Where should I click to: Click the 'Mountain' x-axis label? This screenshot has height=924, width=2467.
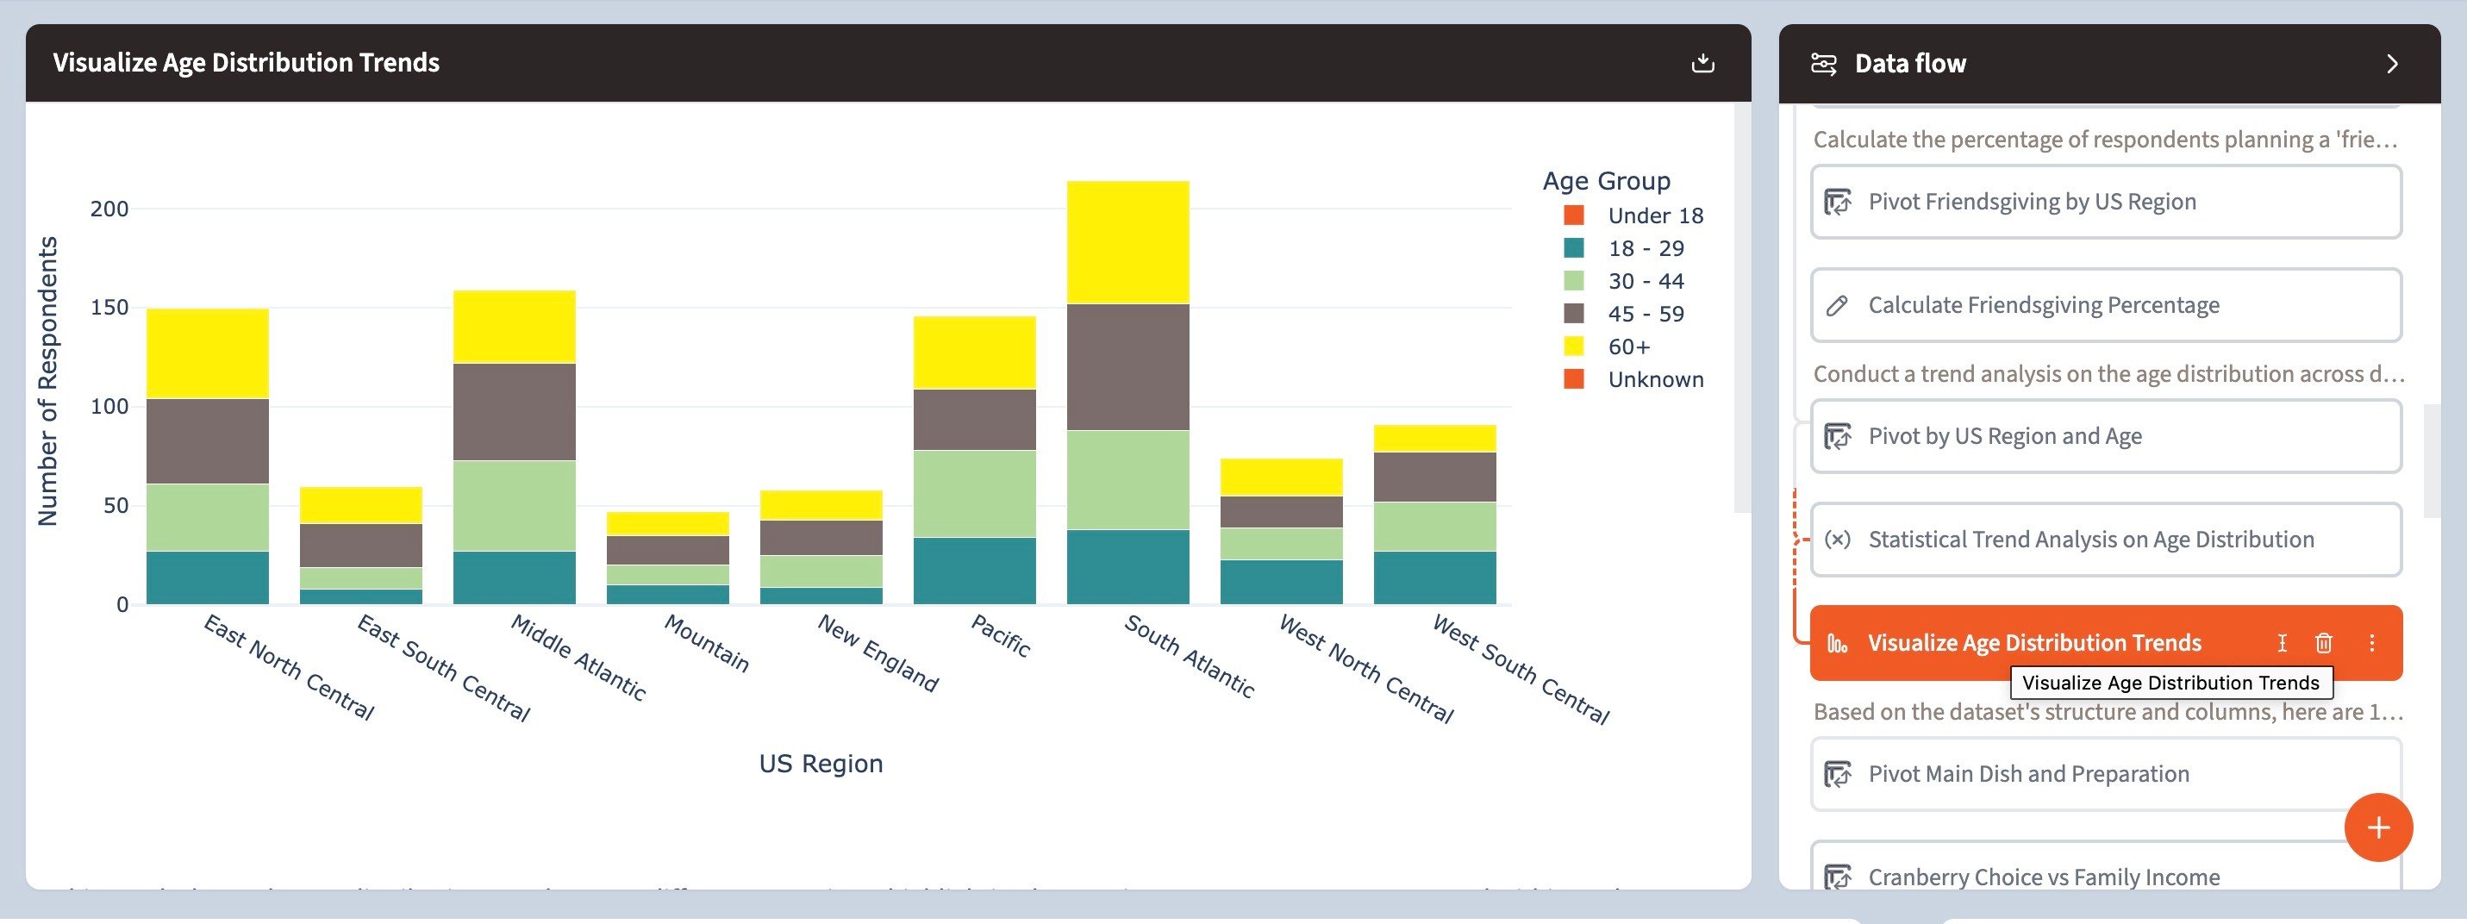707,644
